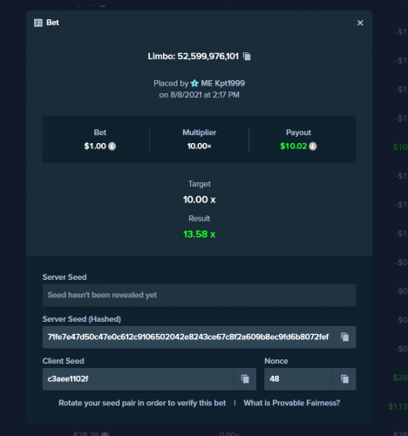Click the star badge next to Kpt1999
408x436 pixels.
pyautogui.click(x=194, y=84)
